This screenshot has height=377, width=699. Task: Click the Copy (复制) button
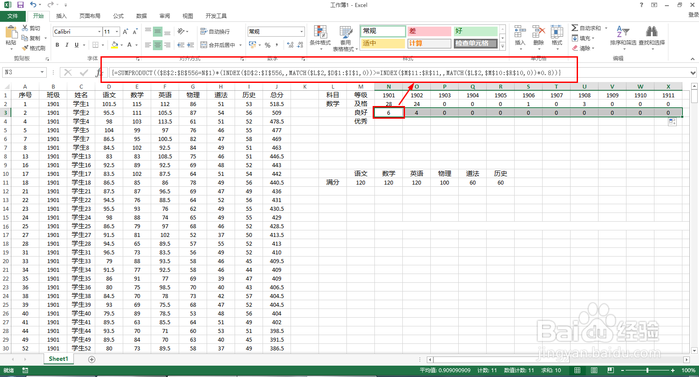point(31,38)
